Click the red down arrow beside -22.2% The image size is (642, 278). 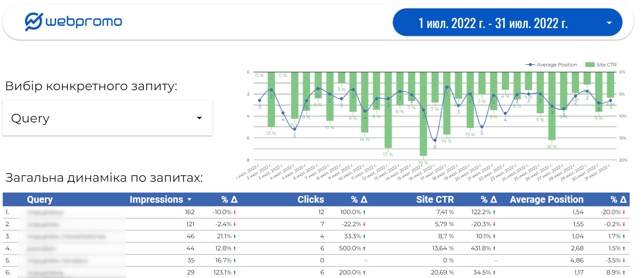click(364, 224)
